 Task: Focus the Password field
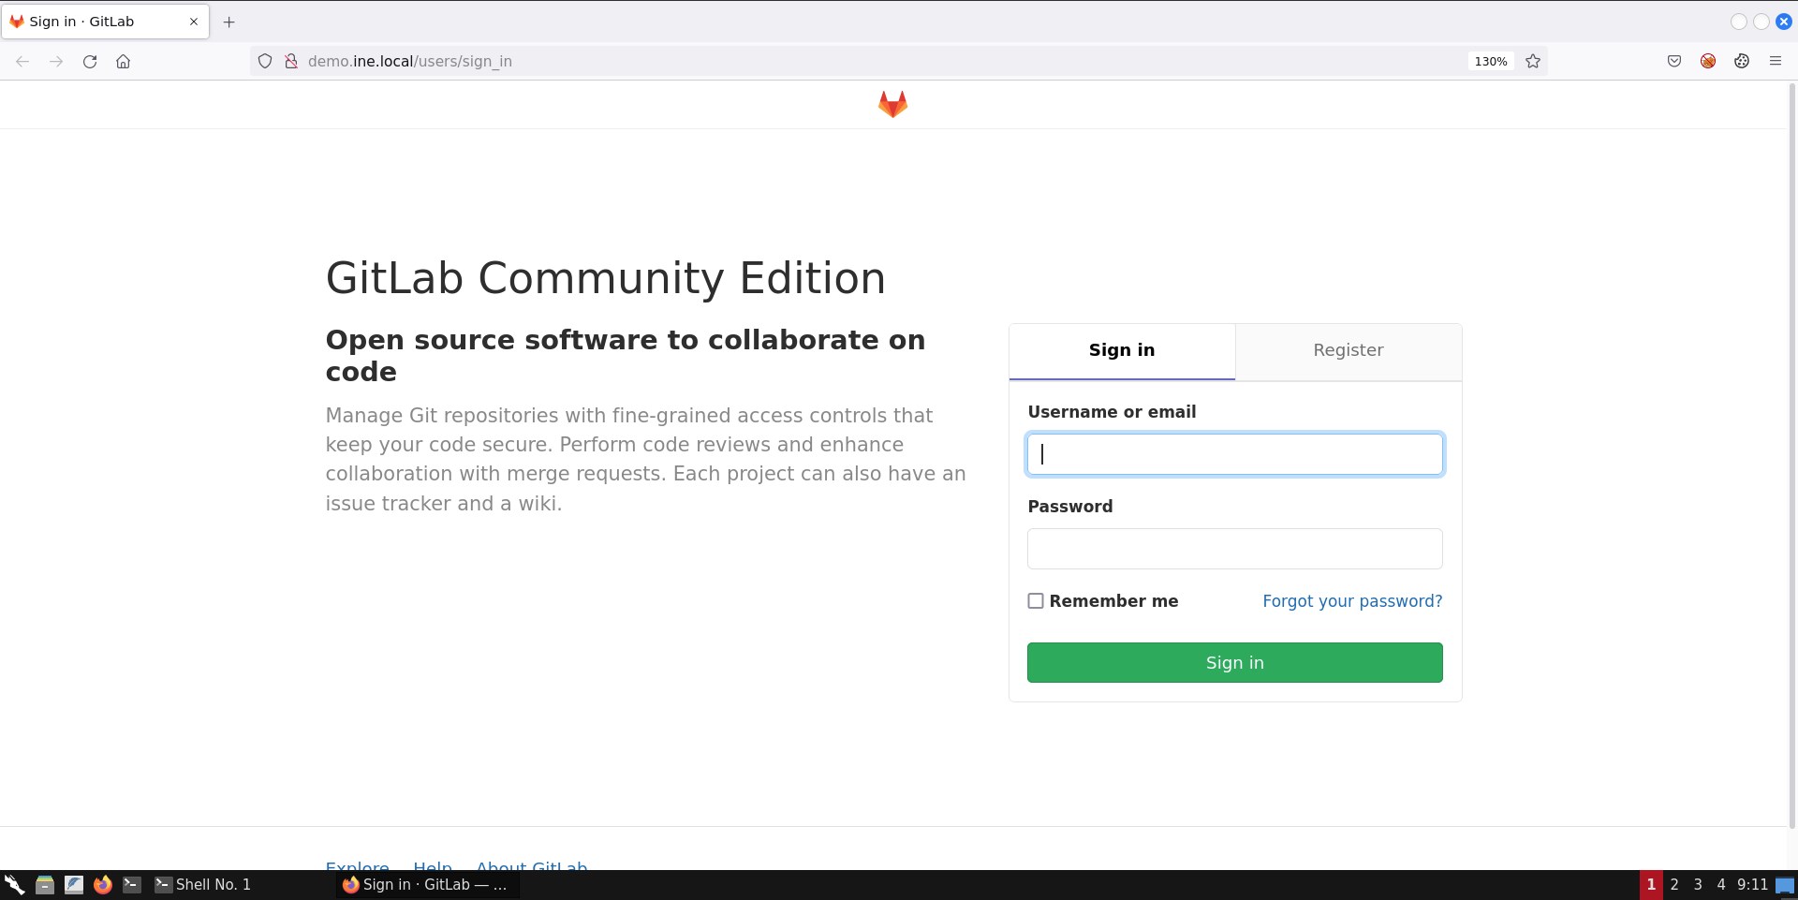pos(1234,549)
